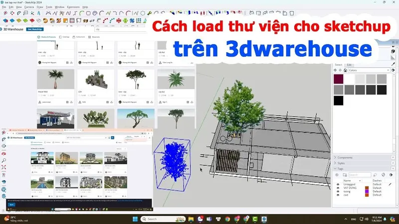The height and width of the screenshot is (224, 399).
Task: Click the download icon on PALM TREE card
Action: (x=71, y=102)
